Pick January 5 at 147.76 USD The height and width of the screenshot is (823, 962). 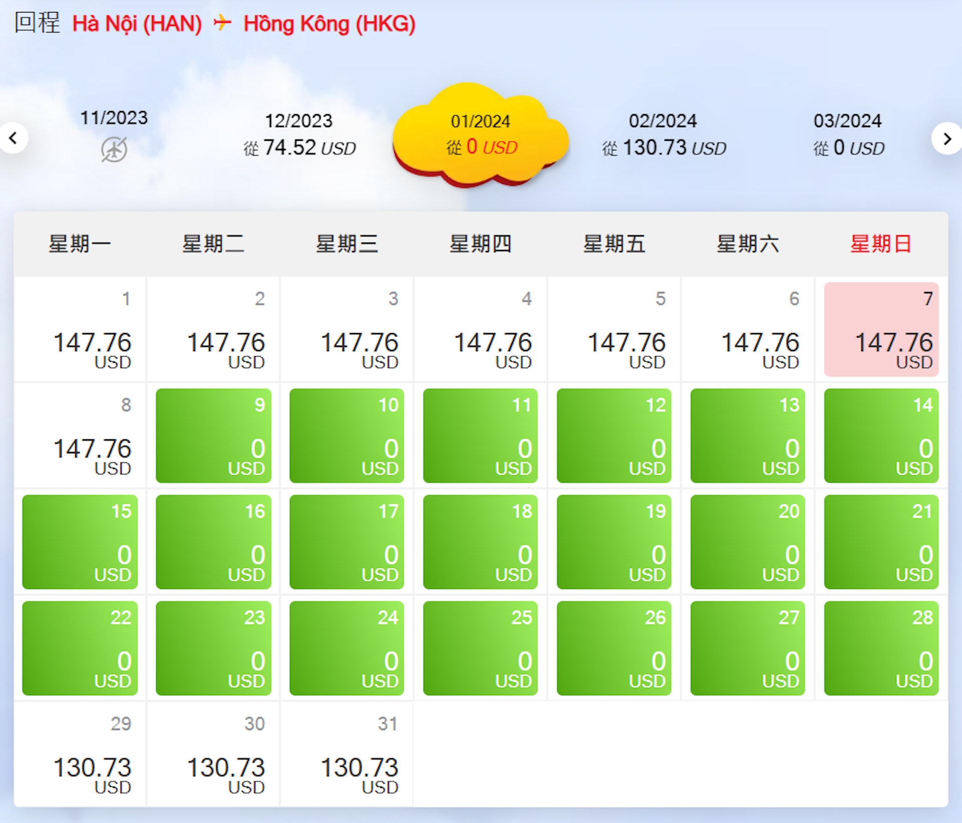(614, 329)
